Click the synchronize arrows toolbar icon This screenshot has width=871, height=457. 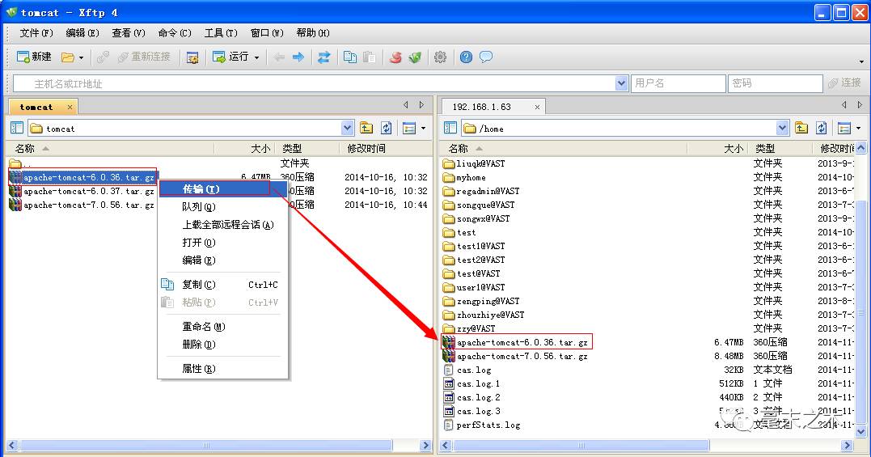(323, 57)
